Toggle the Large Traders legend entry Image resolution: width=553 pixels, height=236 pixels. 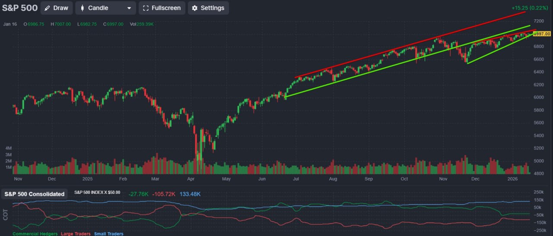coord(75,234)
